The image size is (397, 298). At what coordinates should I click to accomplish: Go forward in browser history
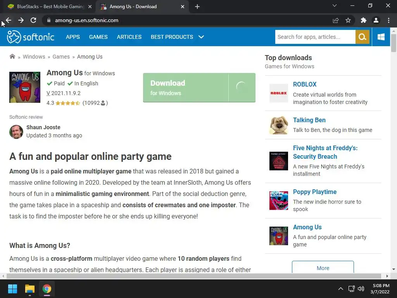pyautogui.click(x=21, y=20)
